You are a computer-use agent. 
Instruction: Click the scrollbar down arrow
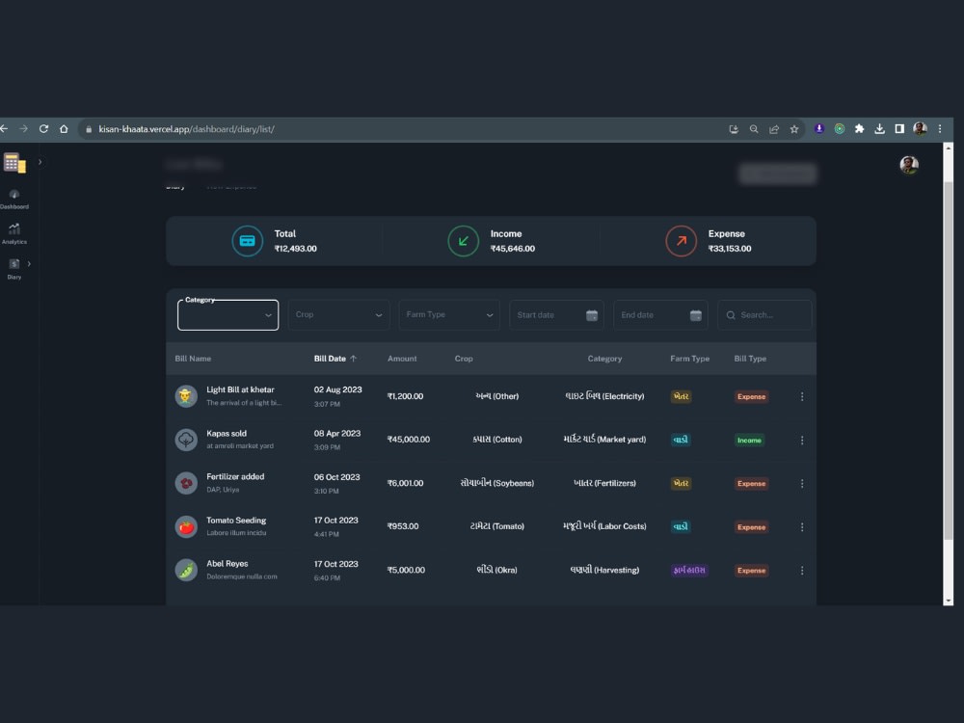[x=948, y=601]
